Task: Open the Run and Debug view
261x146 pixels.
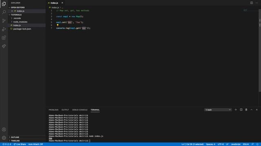Action: click(4, 29)
